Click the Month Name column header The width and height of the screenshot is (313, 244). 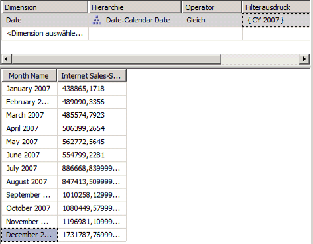click(29, 76)
